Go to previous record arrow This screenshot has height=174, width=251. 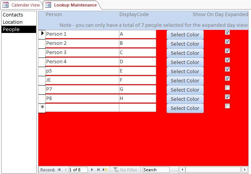click(66, 170)
